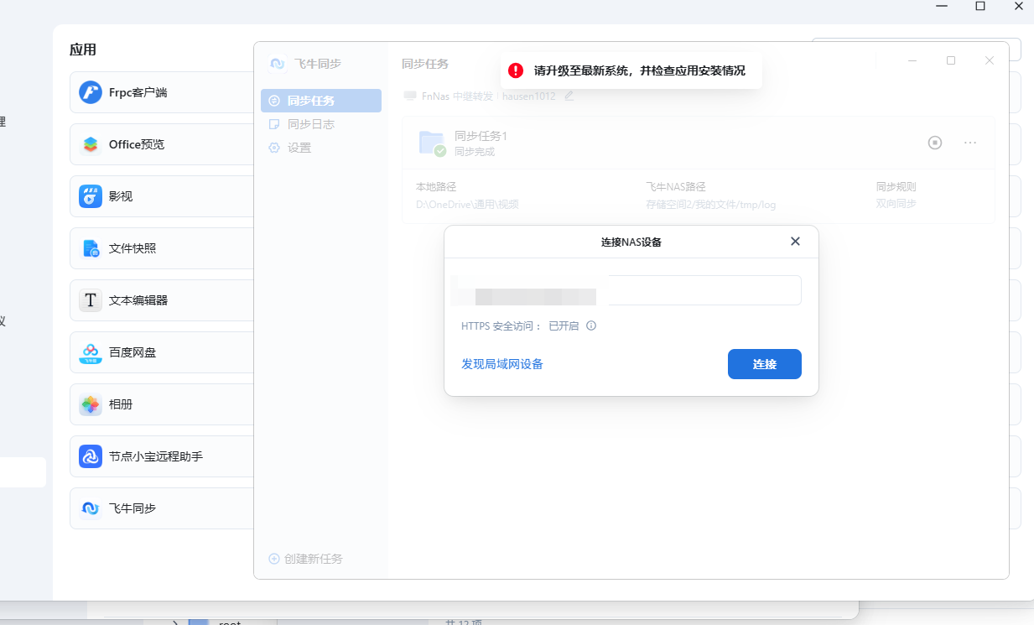The image size is (1034, 625).
Task: Click the hausen1012 username text
Action: [528, 96]
